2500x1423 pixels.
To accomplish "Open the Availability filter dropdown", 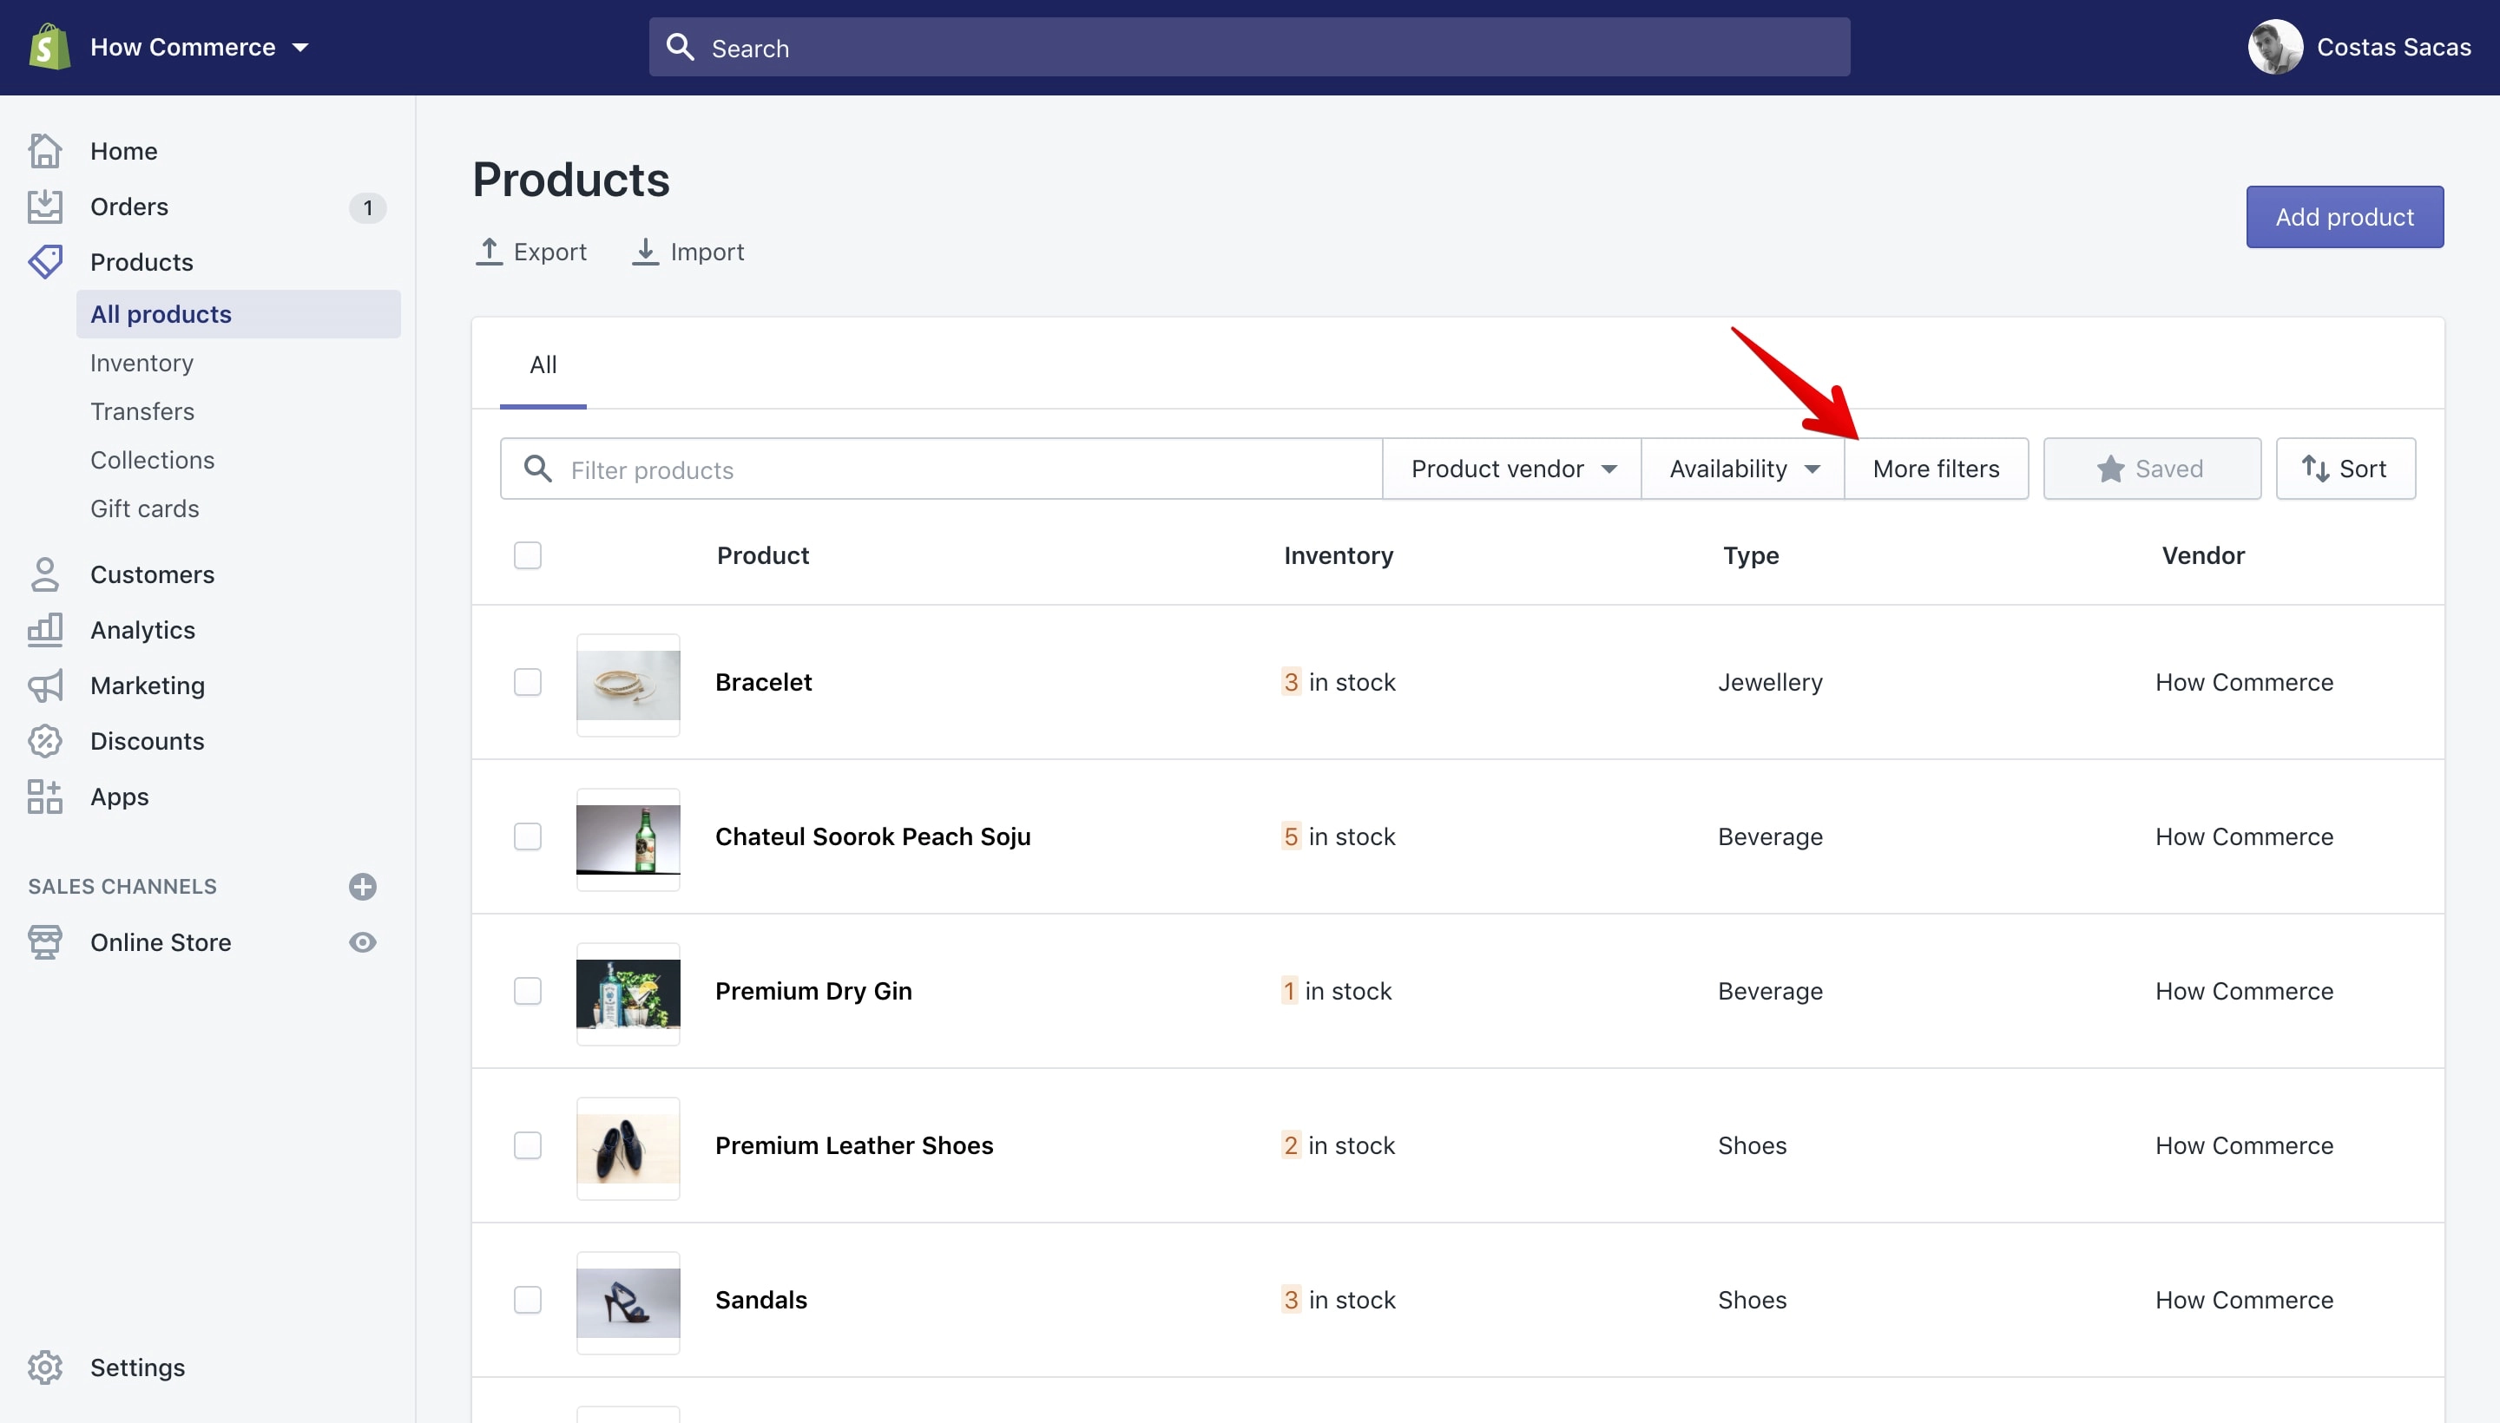I will 1743,469.
